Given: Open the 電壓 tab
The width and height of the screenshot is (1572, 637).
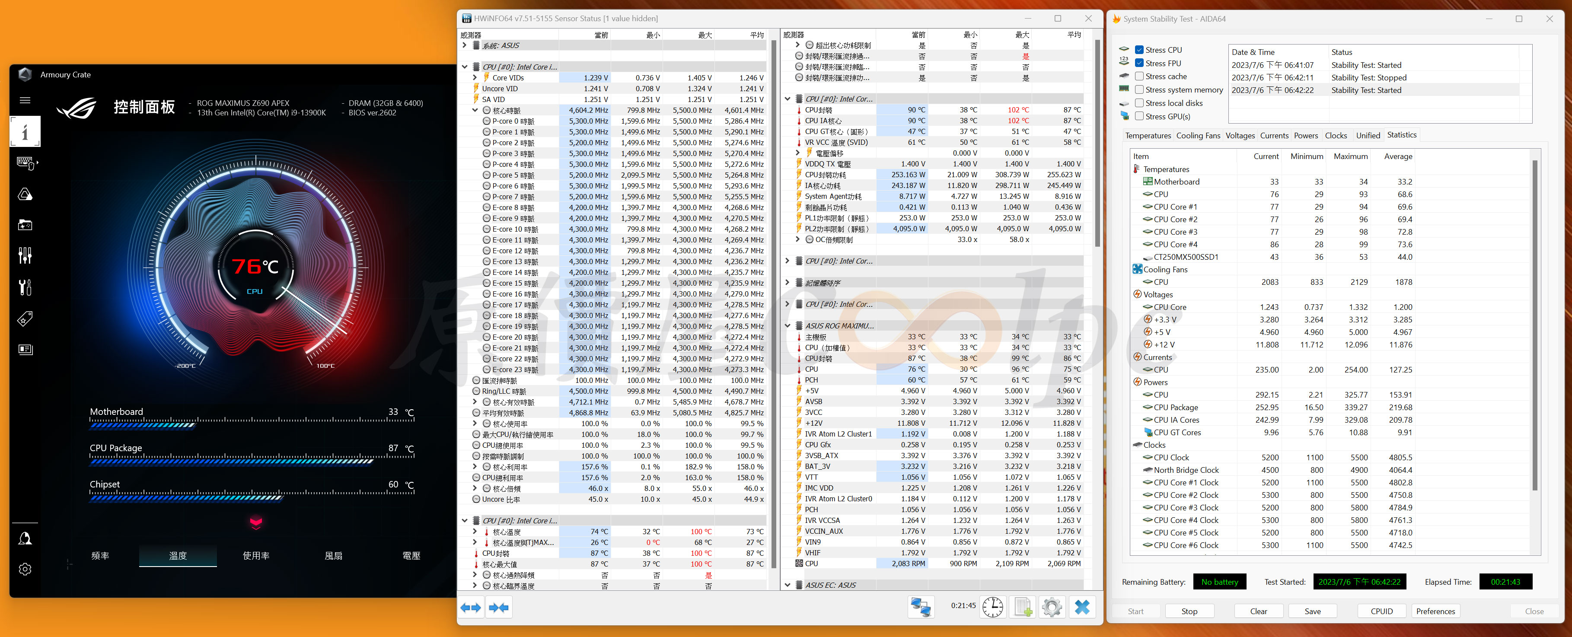Looking at the screenshot, I should coord(411,556).
